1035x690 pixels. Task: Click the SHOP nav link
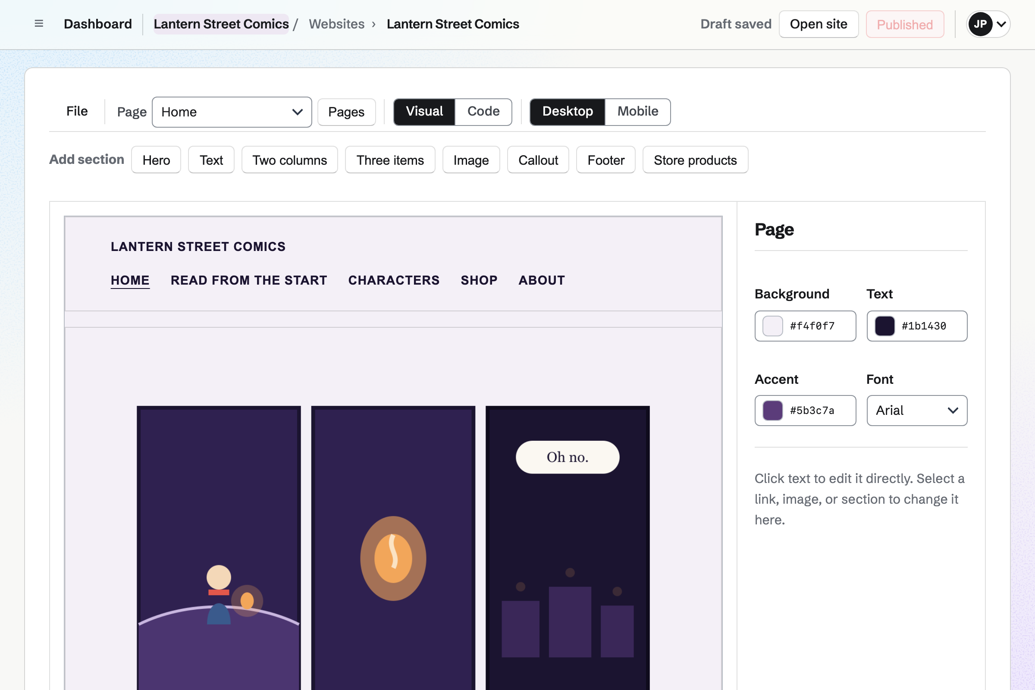point(479,280)
